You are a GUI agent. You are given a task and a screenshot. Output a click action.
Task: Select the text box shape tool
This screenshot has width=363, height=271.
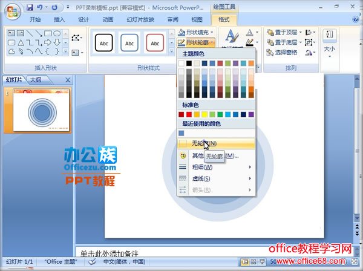[x=11, y=33]
